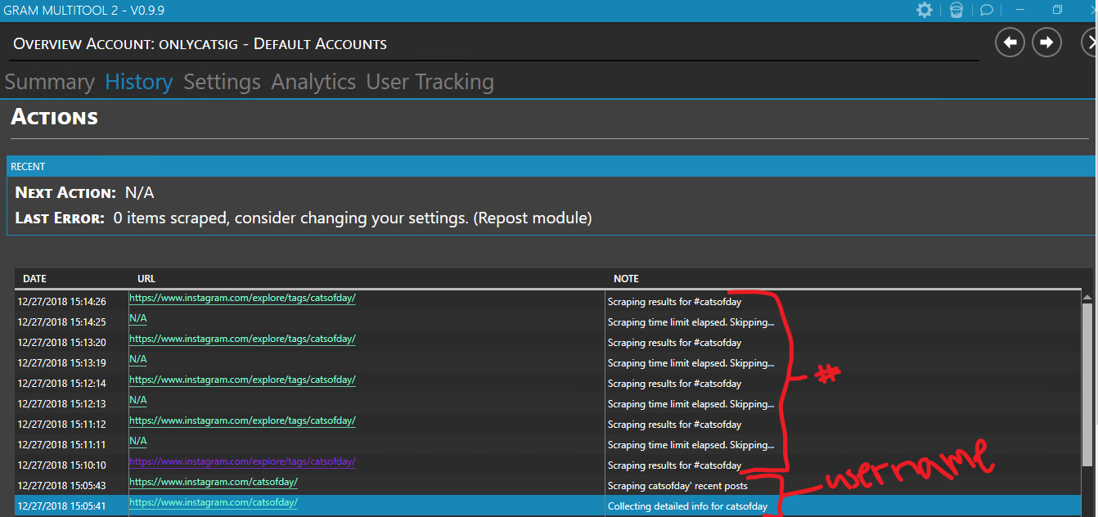The width and height of the screenshot is (1098, 517).
Task: Open the catsofday tag link at 15:11:12
Action: [x=242, y=421]
